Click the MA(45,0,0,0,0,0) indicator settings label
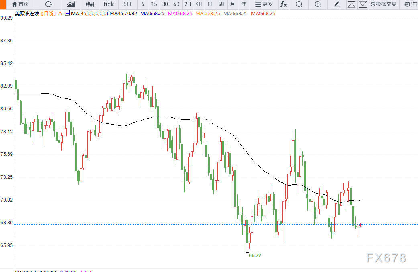The width and height of the screenshot is (418, 272). 89,14
